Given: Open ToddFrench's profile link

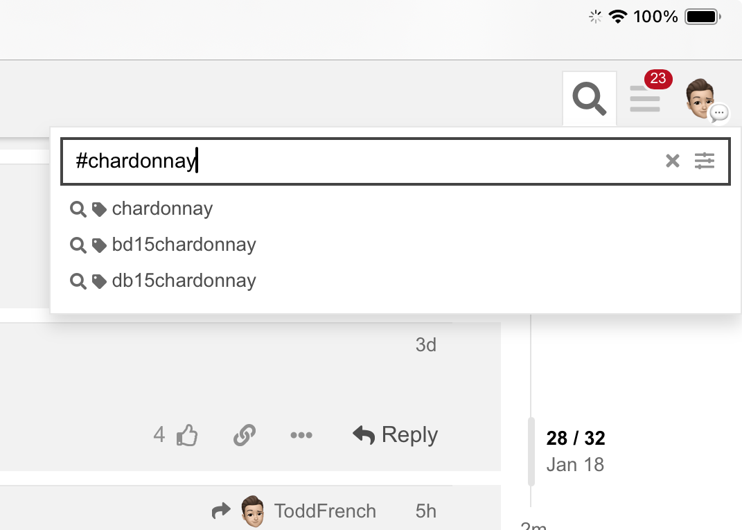Looking at the screenshot, I should point(325,511).
